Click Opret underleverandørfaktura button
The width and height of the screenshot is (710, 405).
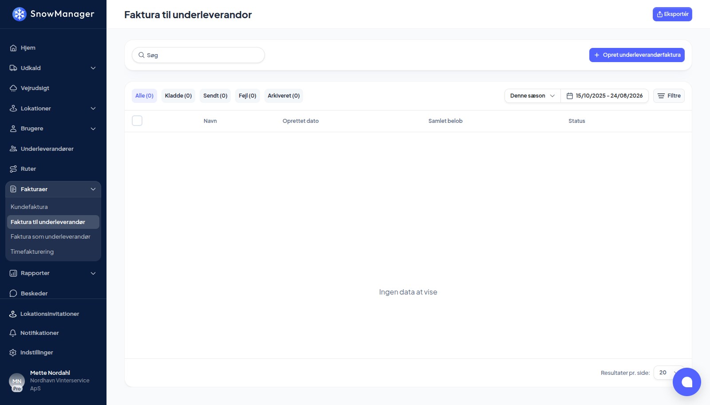637,55
